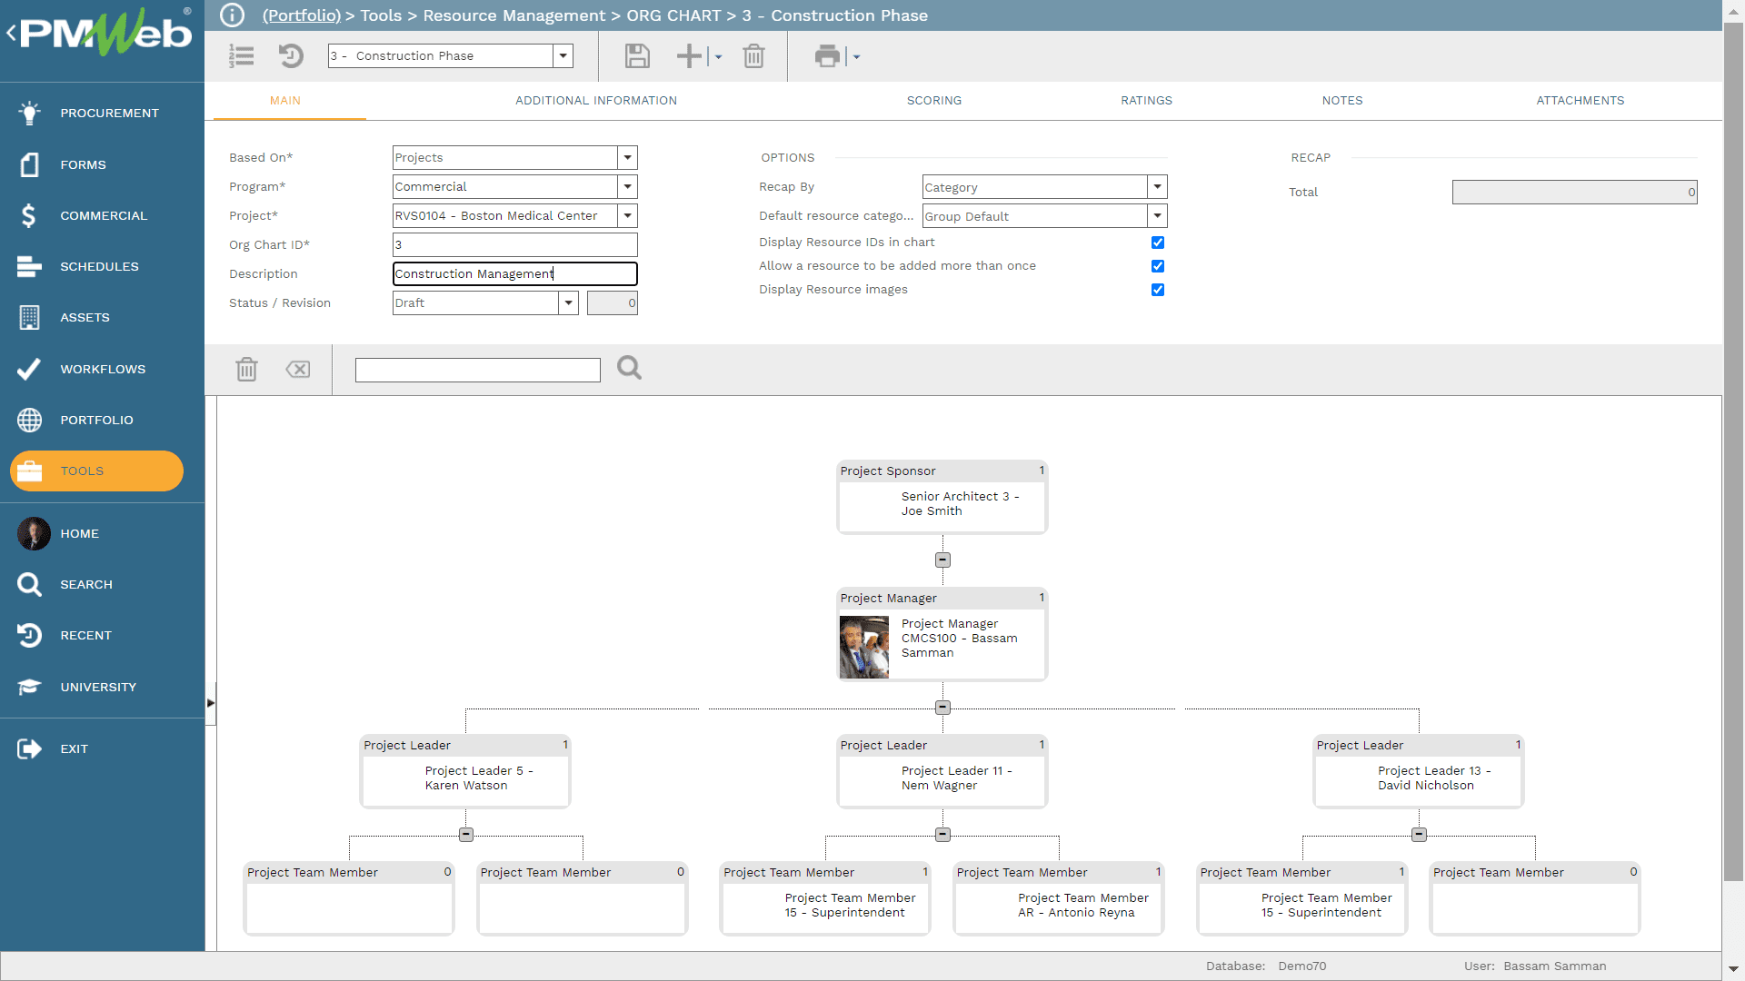Run search with magnifier icon
This screenshot has height=981, width=1745.
pos(629,368)
